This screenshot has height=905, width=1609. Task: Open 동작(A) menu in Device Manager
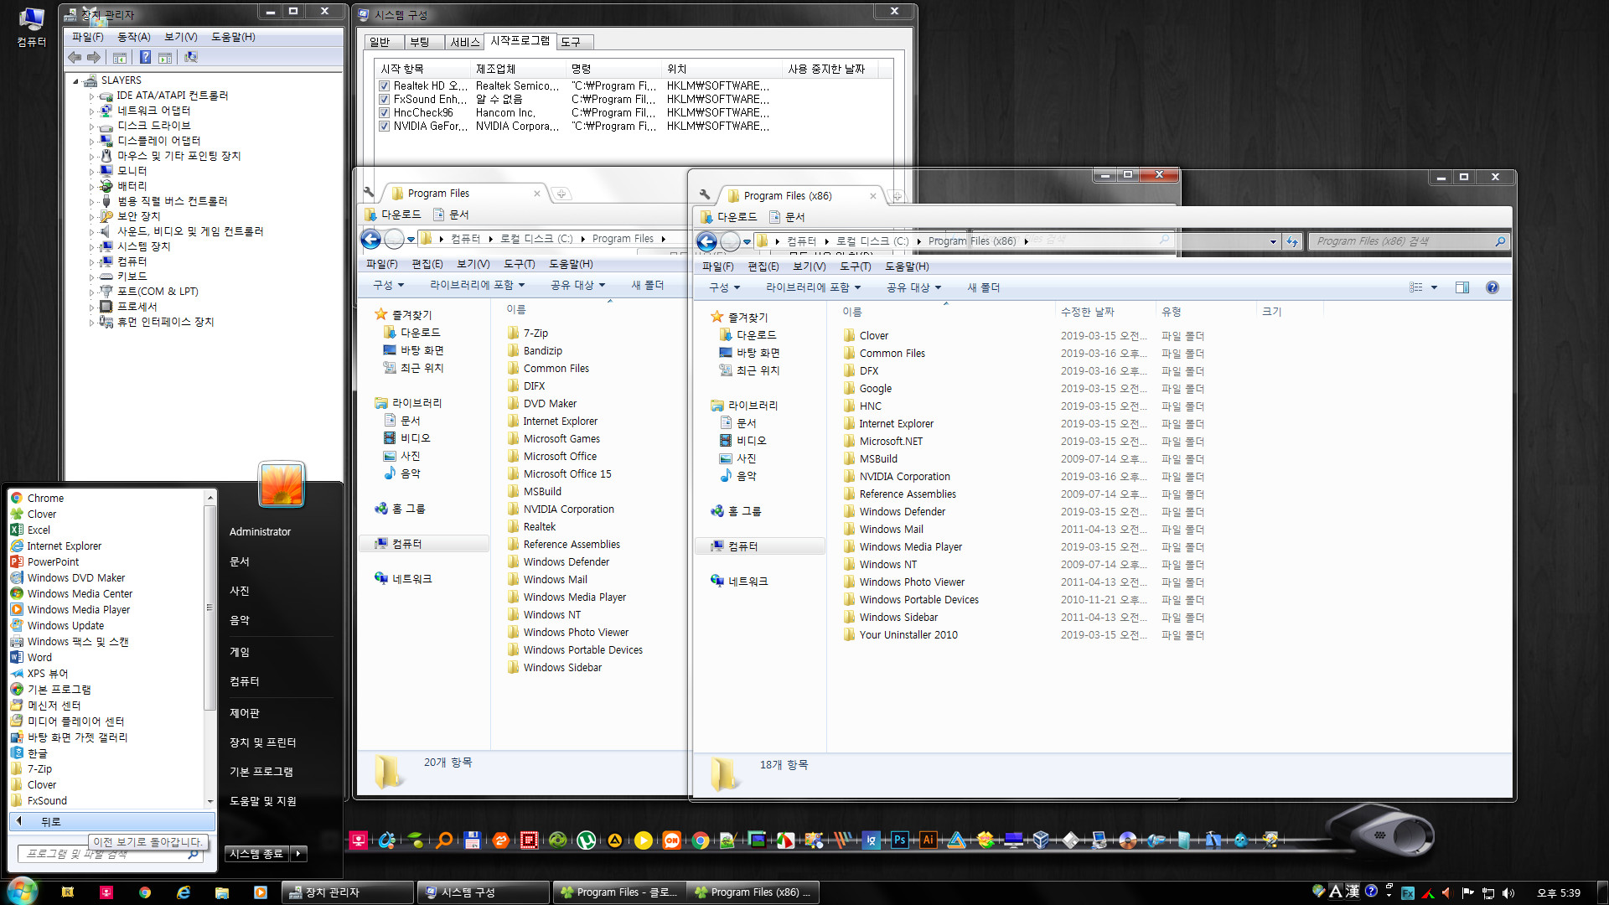pos(133,37)
